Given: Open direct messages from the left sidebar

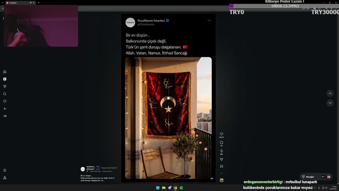Looking at the screenshot, I should (5, 86).
